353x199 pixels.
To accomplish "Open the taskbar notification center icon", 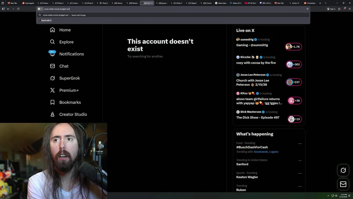I will click(x=349, y=196).
